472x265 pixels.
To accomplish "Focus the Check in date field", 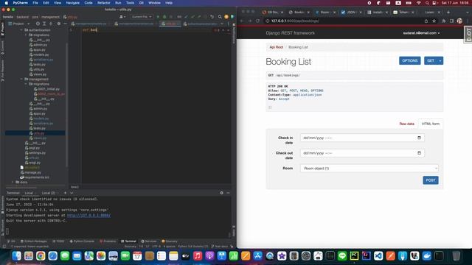I will [362, 138].
